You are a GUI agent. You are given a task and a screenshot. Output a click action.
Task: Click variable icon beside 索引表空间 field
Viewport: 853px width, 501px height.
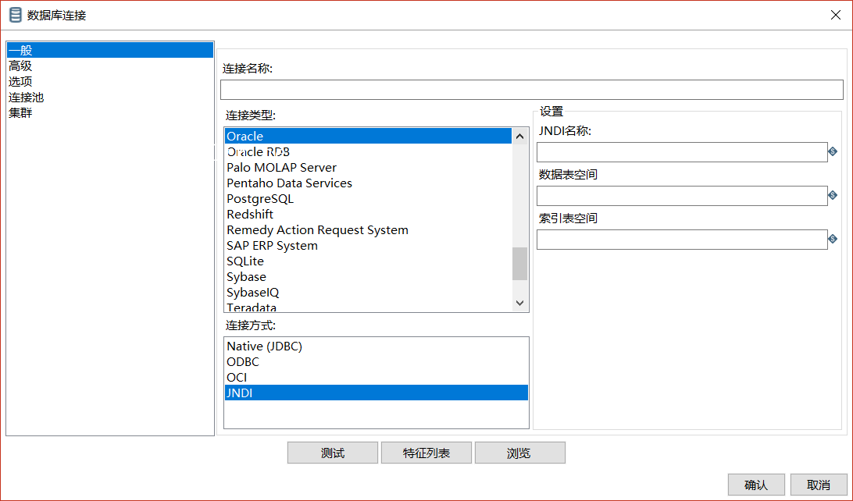pos(833,239)
